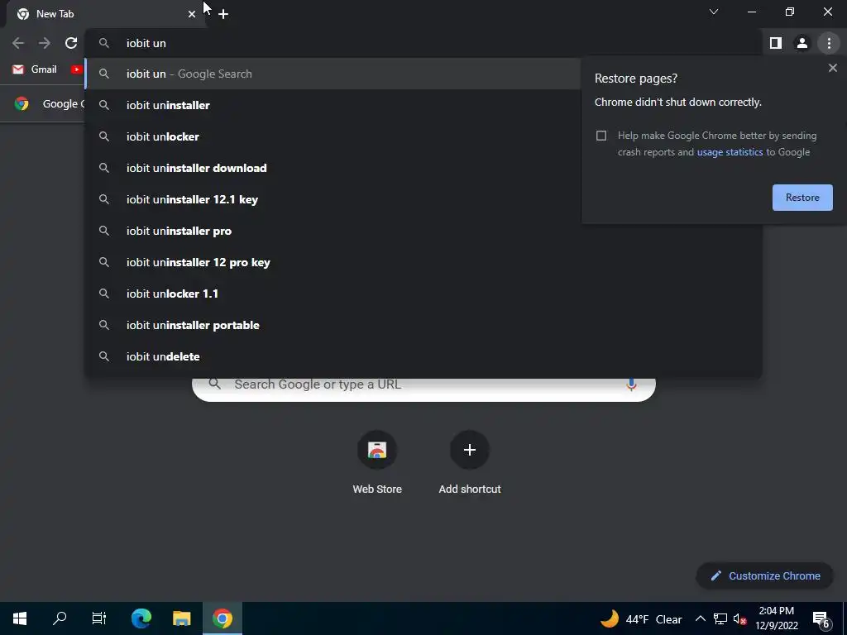Open the usage statistics link
This screenshot has height=635, width=847.
point(730,152)
